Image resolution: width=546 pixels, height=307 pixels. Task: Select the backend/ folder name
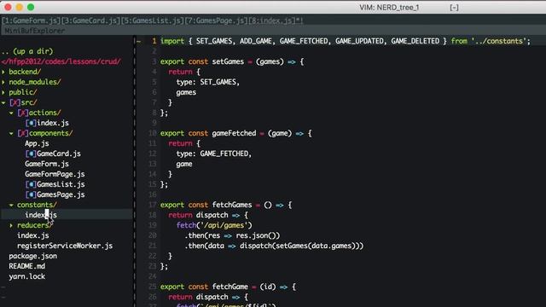(x=25, y=72)
